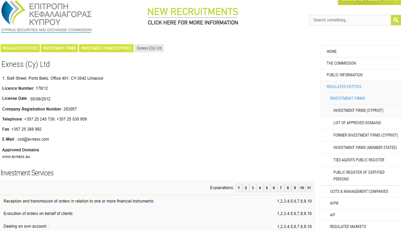Click explanation number 8 button
Screen dimensions: 401x231
(288, 188)
